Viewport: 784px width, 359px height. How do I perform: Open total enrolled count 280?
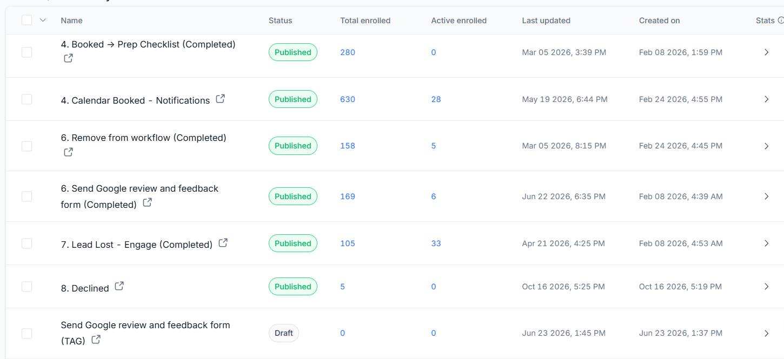348,52
